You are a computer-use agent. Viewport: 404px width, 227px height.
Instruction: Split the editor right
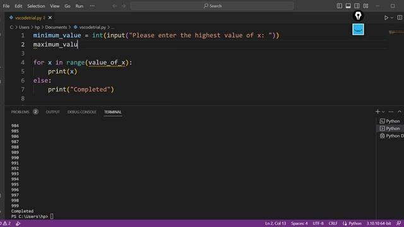400,18
